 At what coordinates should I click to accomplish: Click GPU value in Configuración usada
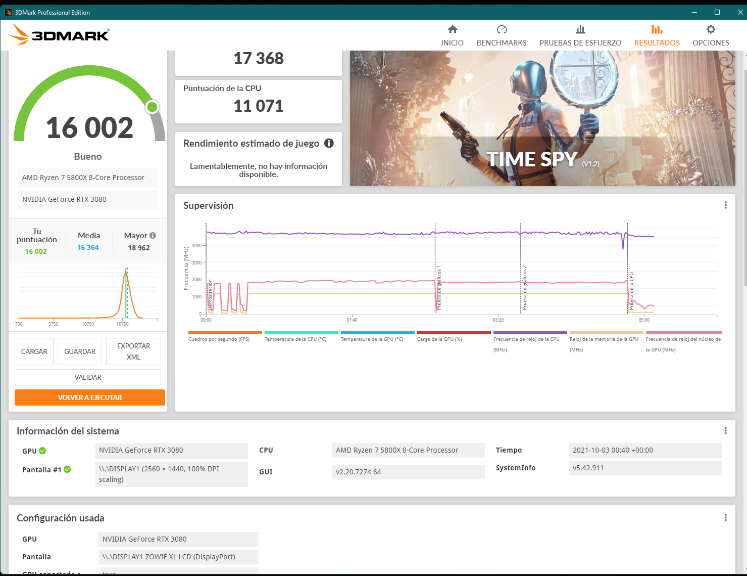tap(178, 539)
